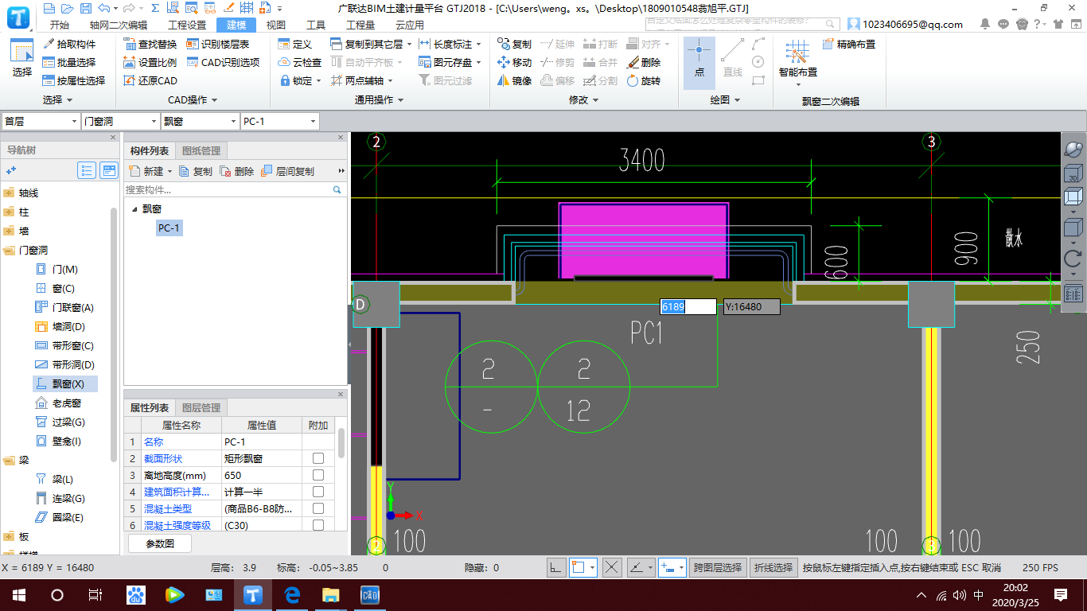Switch navigation tree to icon view
Image resolution: width=1087 pixels, height=611 pixels.
point(109,170)
